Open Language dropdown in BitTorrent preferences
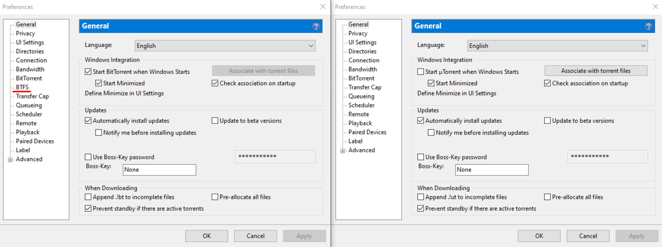The width and height of the screenshot is (662, 247). pyautogui.click(x=225, y=46)
